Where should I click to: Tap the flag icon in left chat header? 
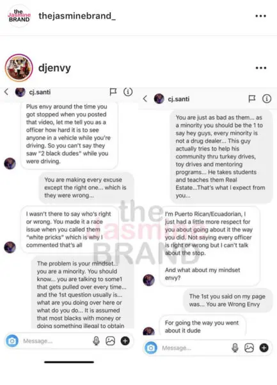[113, 92]
